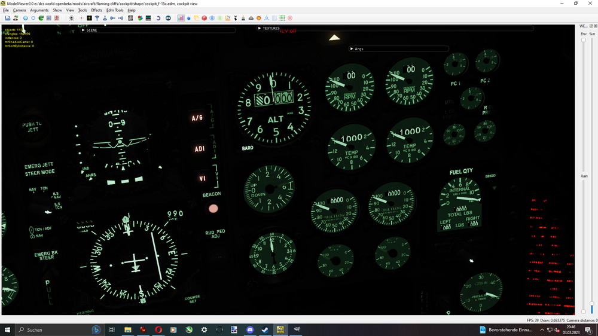Open the Effects menu
The image size is (598, 336).
click(96, 10)
